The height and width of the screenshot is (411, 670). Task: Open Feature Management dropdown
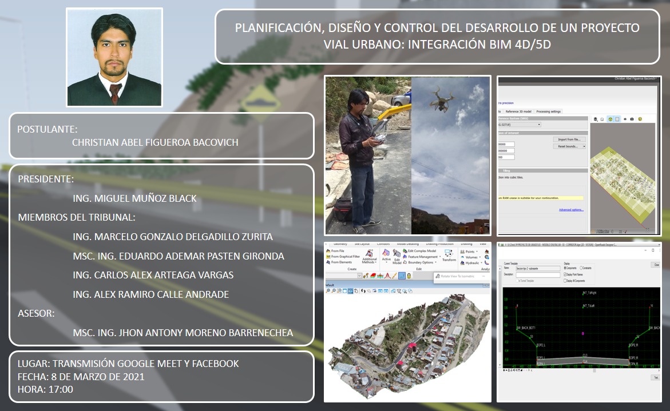[422, 257]
